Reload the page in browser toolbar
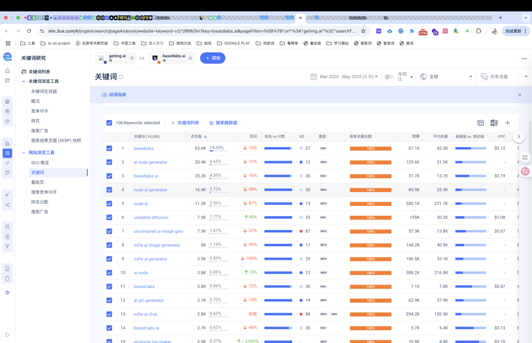532x343 pixels. coord(29,31)
